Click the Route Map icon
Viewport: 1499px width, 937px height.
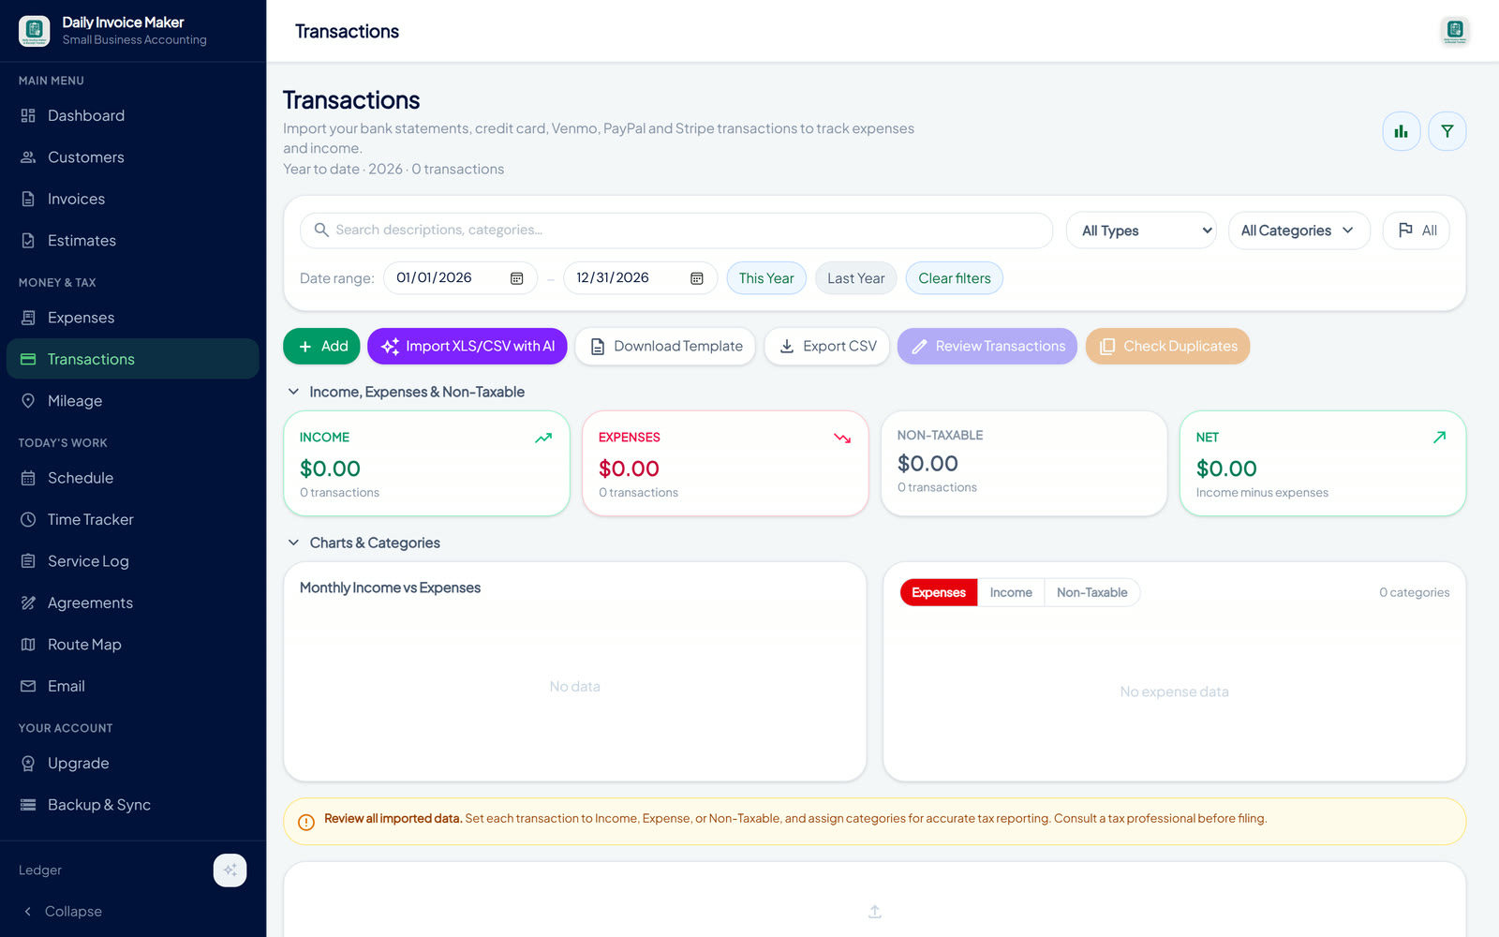(28, 645)
